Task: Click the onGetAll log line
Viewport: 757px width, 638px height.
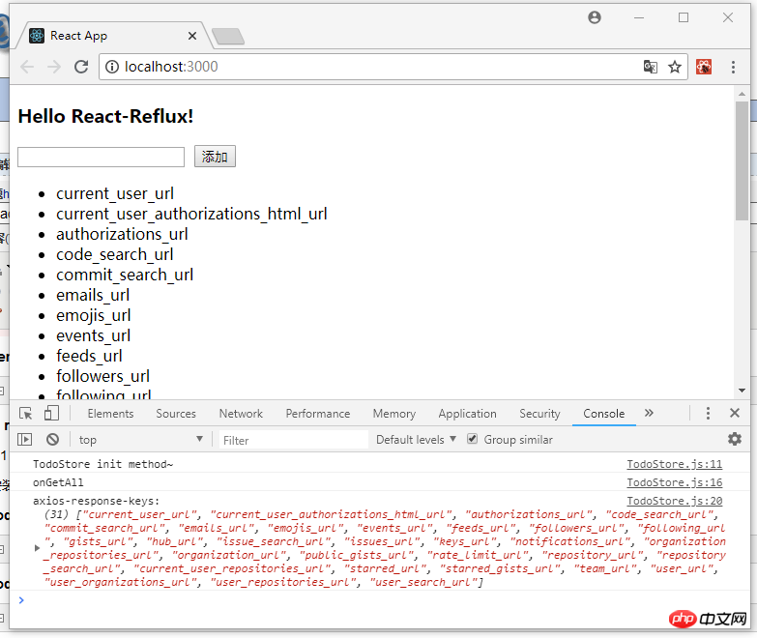Action: (58, 482)
